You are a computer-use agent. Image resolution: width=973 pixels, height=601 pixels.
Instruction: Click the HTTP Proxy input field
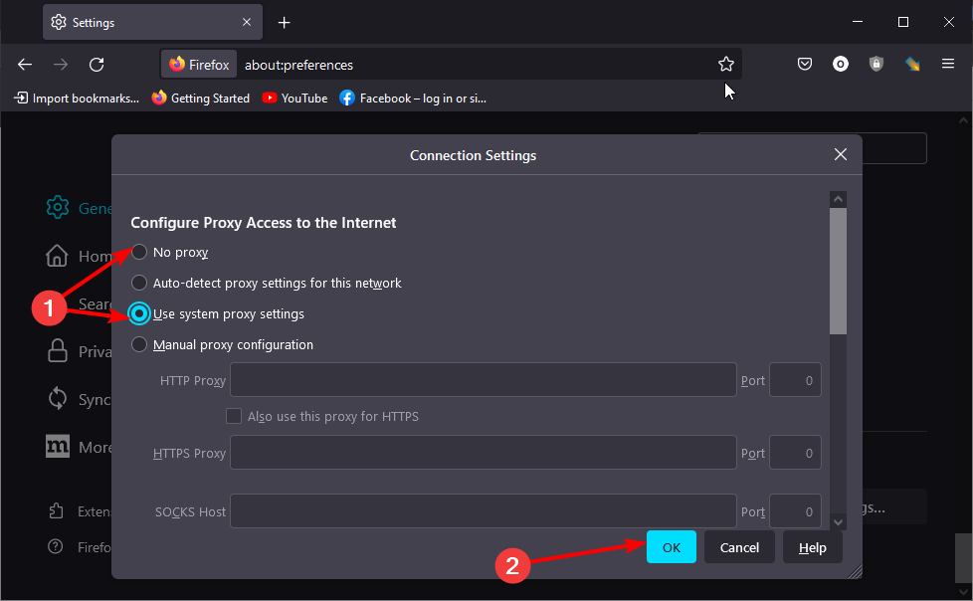(x=483, y=380)
